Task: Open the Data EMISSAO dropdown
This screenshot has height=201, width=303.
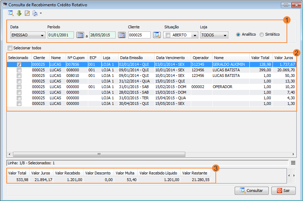Action: [x=42, y=35]
